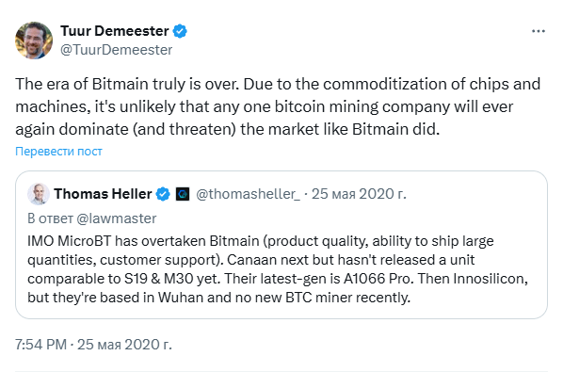
Task: Open the Thomas Heller display name
Action: coord(103,194)
